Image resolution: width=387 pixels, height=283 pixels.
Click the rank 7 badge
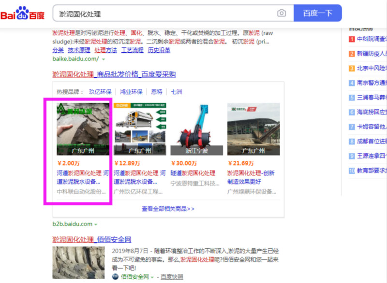click(352, 127)
